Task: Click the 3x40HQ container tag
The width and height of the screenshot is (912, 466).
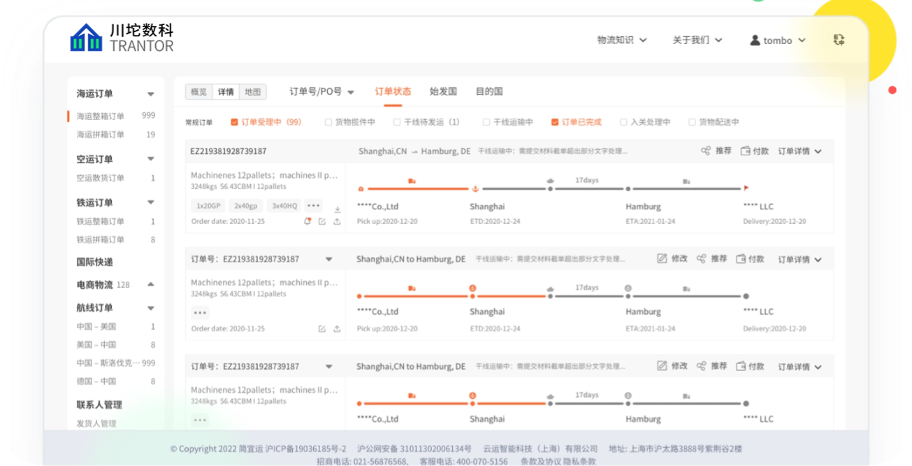Action: [x=284, y=206]
